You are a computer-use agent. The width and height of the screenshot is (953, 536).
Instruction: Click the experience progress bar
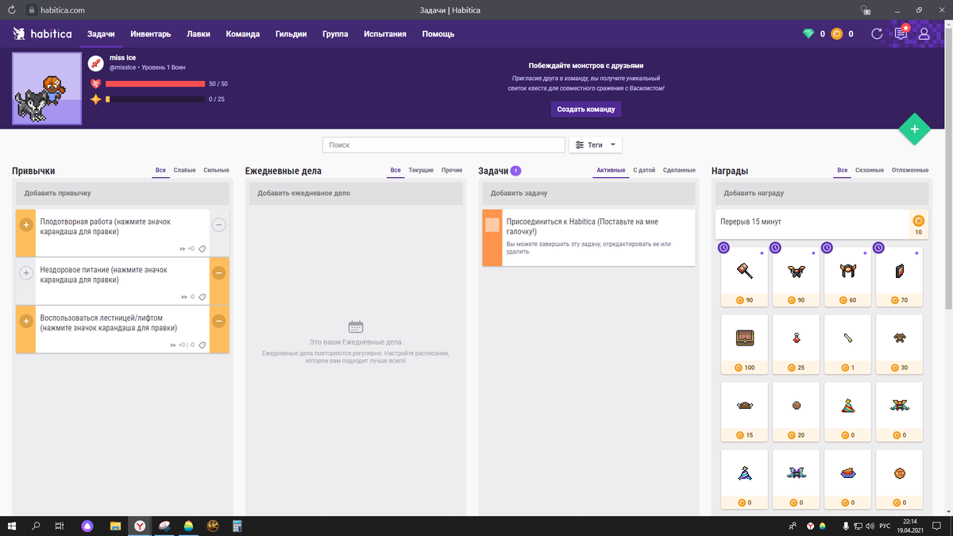pyautogui.click(x=155, y=99)
